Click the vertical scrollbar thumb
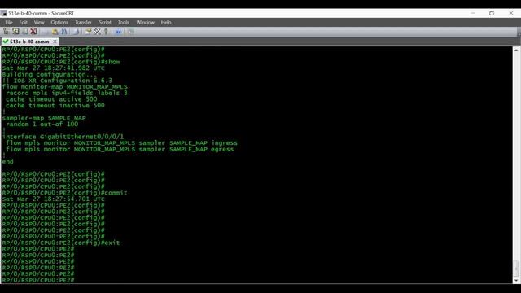The width and height of the screenshot is (521, 293). [516, 269]
